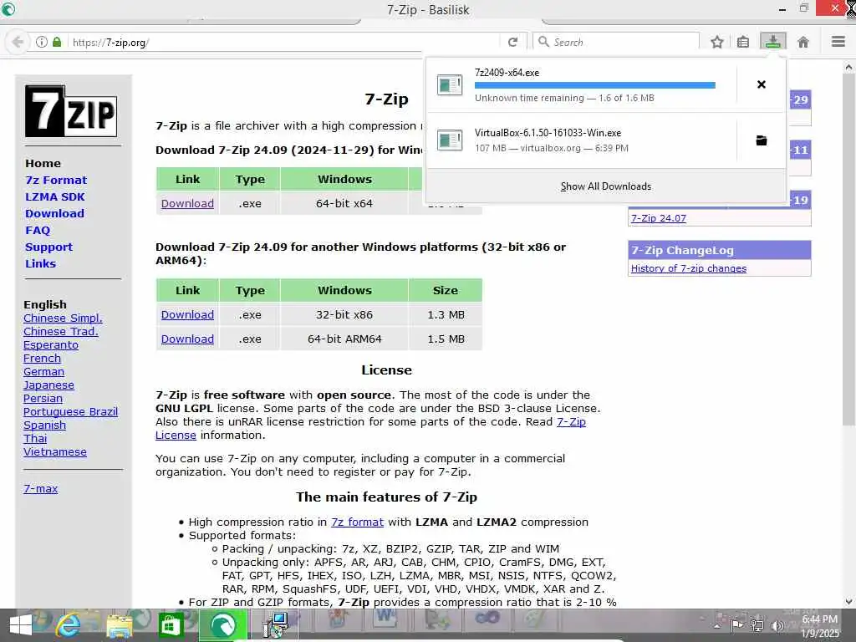Focus the URL address bar
This screenshot has width=856, height=642.
[x=284, y=42]
